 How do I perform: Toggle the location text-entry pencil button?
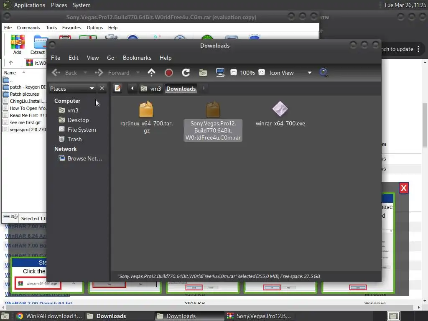pos(117,89)
